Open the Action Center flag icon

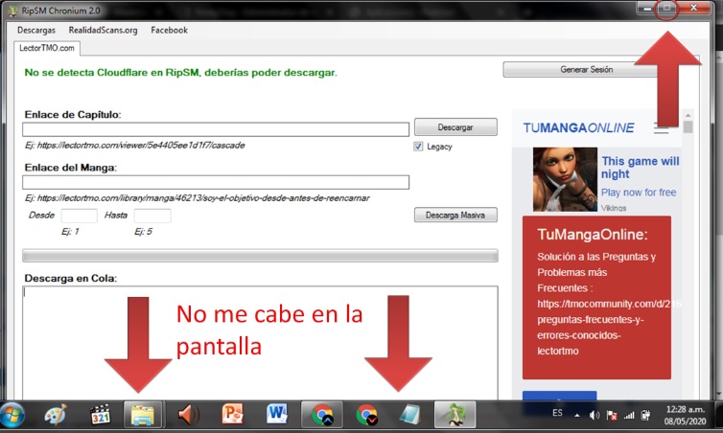pos(612,416)
